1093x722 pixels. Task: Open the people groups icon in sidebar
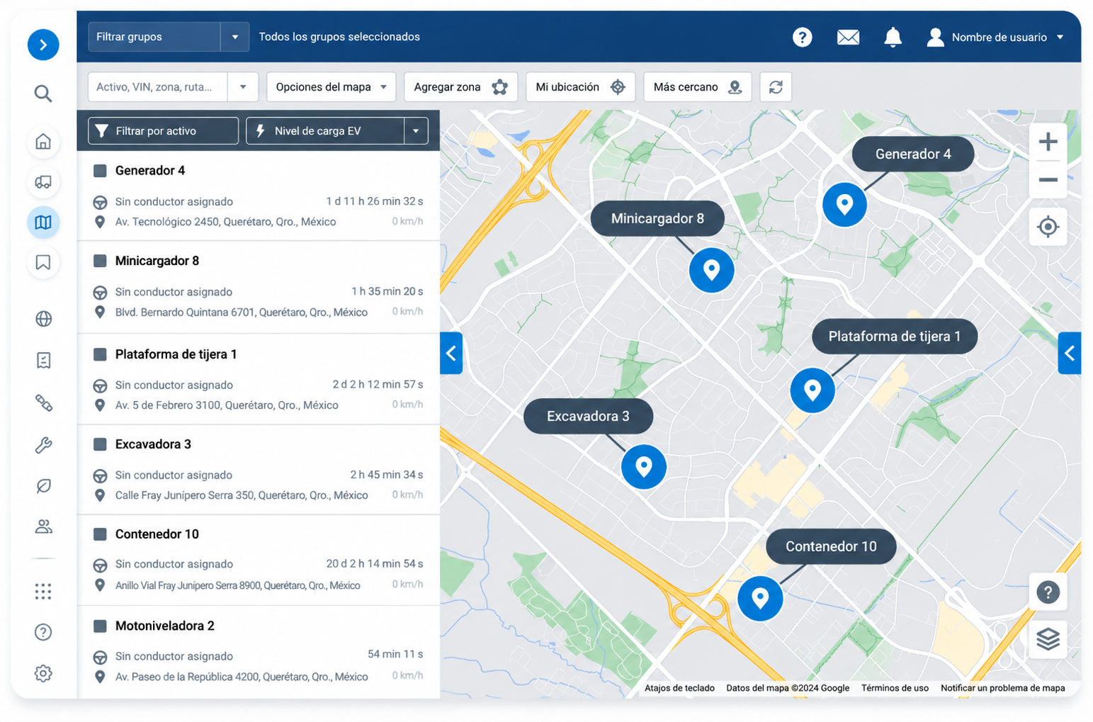click(x=43, y=526)
